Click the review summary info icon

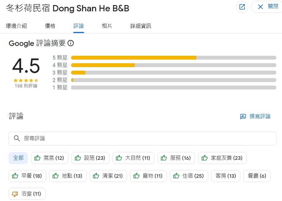coord(71,43)
